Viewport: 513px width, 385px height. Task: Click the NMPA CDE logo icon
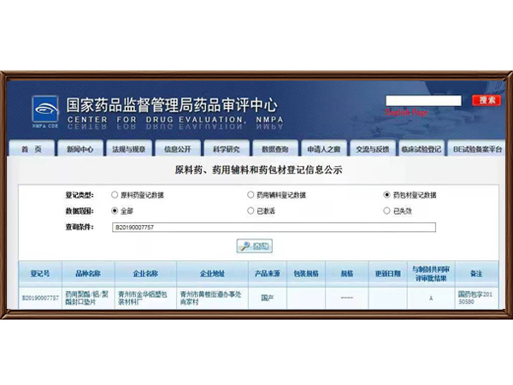(45, 111)
